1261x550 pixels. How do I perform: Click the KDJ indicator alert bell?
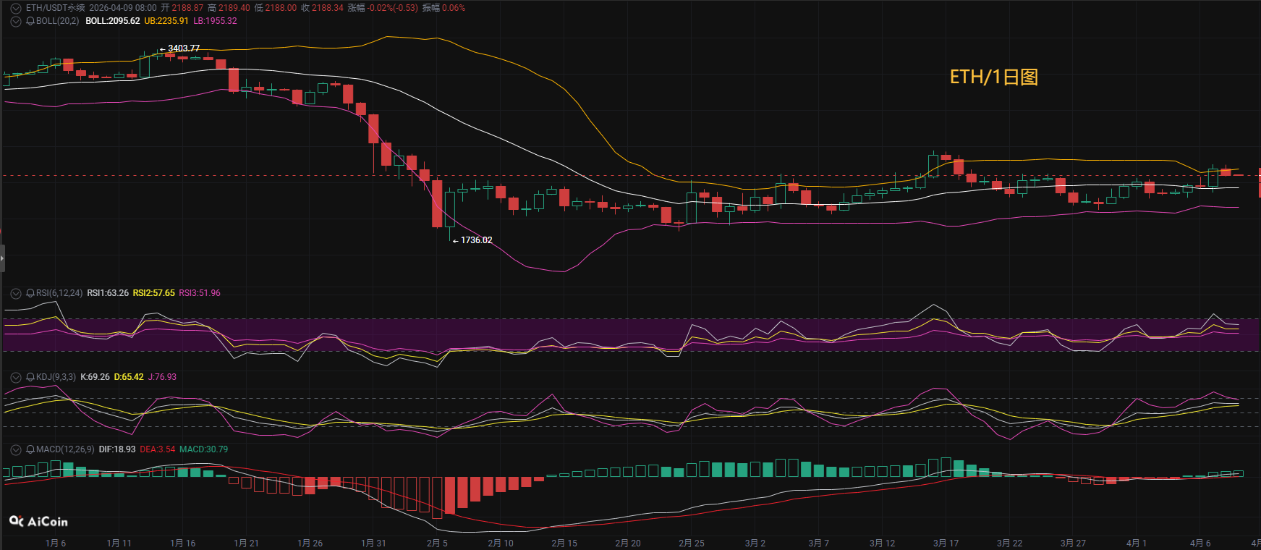tap(30, 377)
